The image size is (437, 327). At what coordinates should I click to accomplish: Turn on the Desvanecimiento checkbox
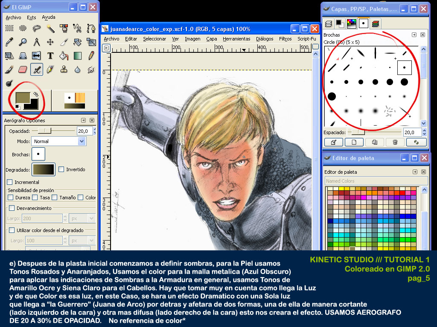tap(12, 208)
